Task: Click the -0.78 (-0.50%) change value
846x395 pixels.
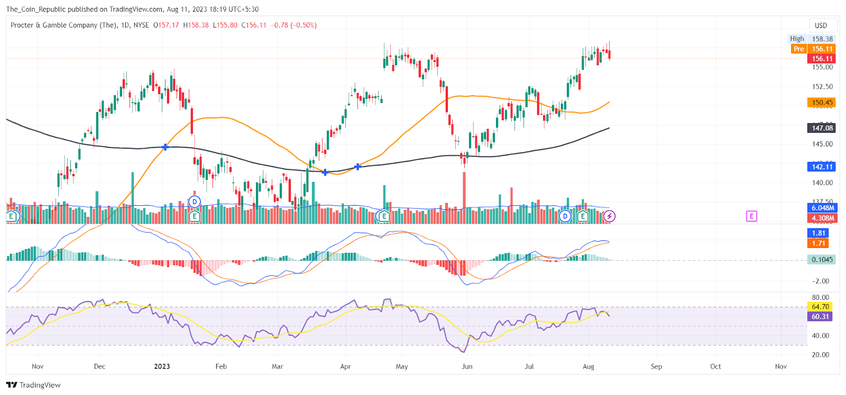Action: pyautogui.click(x=294, y=25)
